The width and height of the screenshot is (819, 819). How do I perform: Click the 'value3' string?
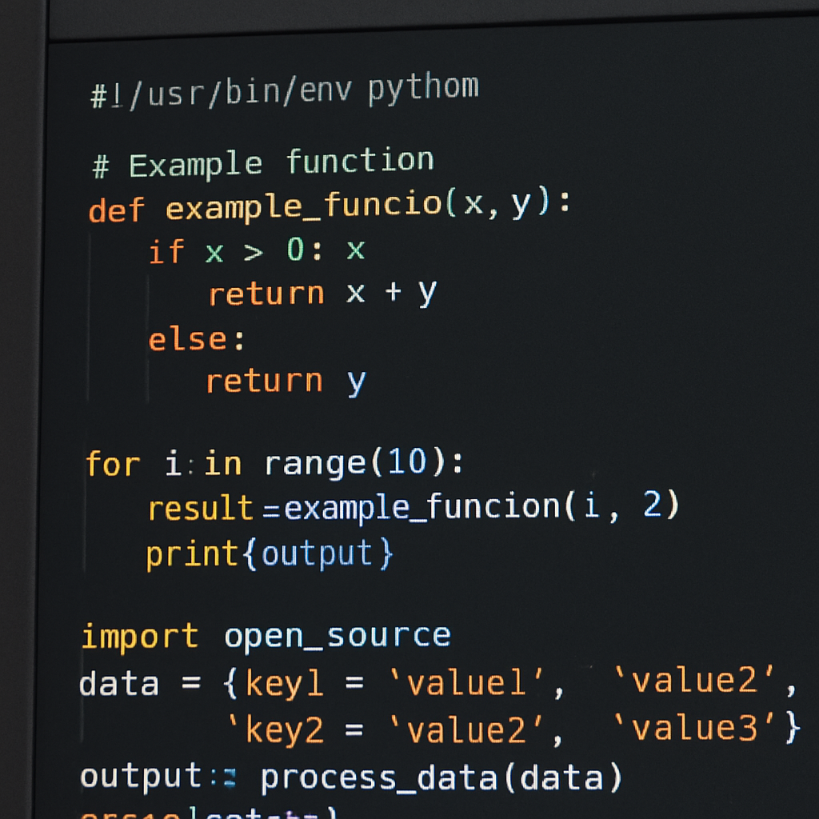pyautogui.click(x=695, y=728)
